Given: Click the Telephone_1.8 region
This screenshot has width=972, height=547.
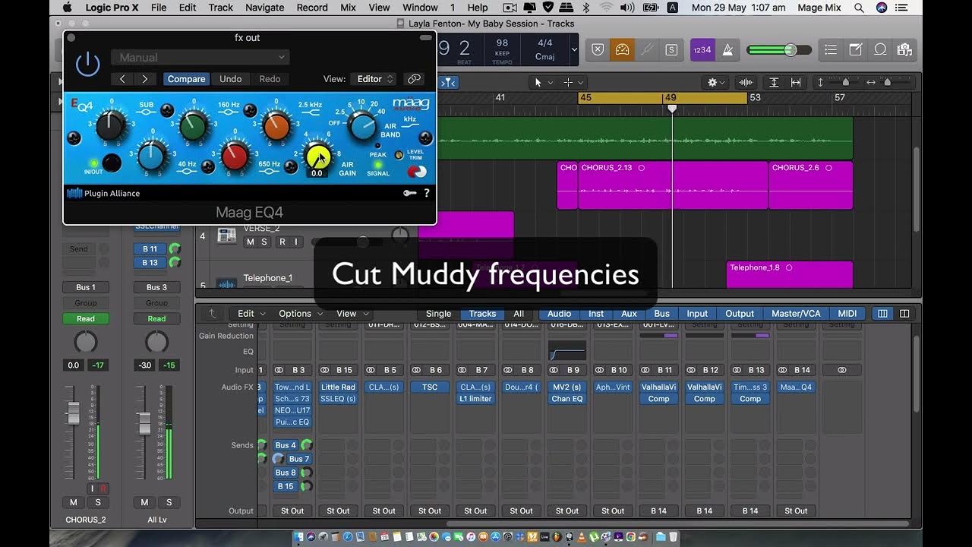Looking at the screenshot, I should pos(790,274).
